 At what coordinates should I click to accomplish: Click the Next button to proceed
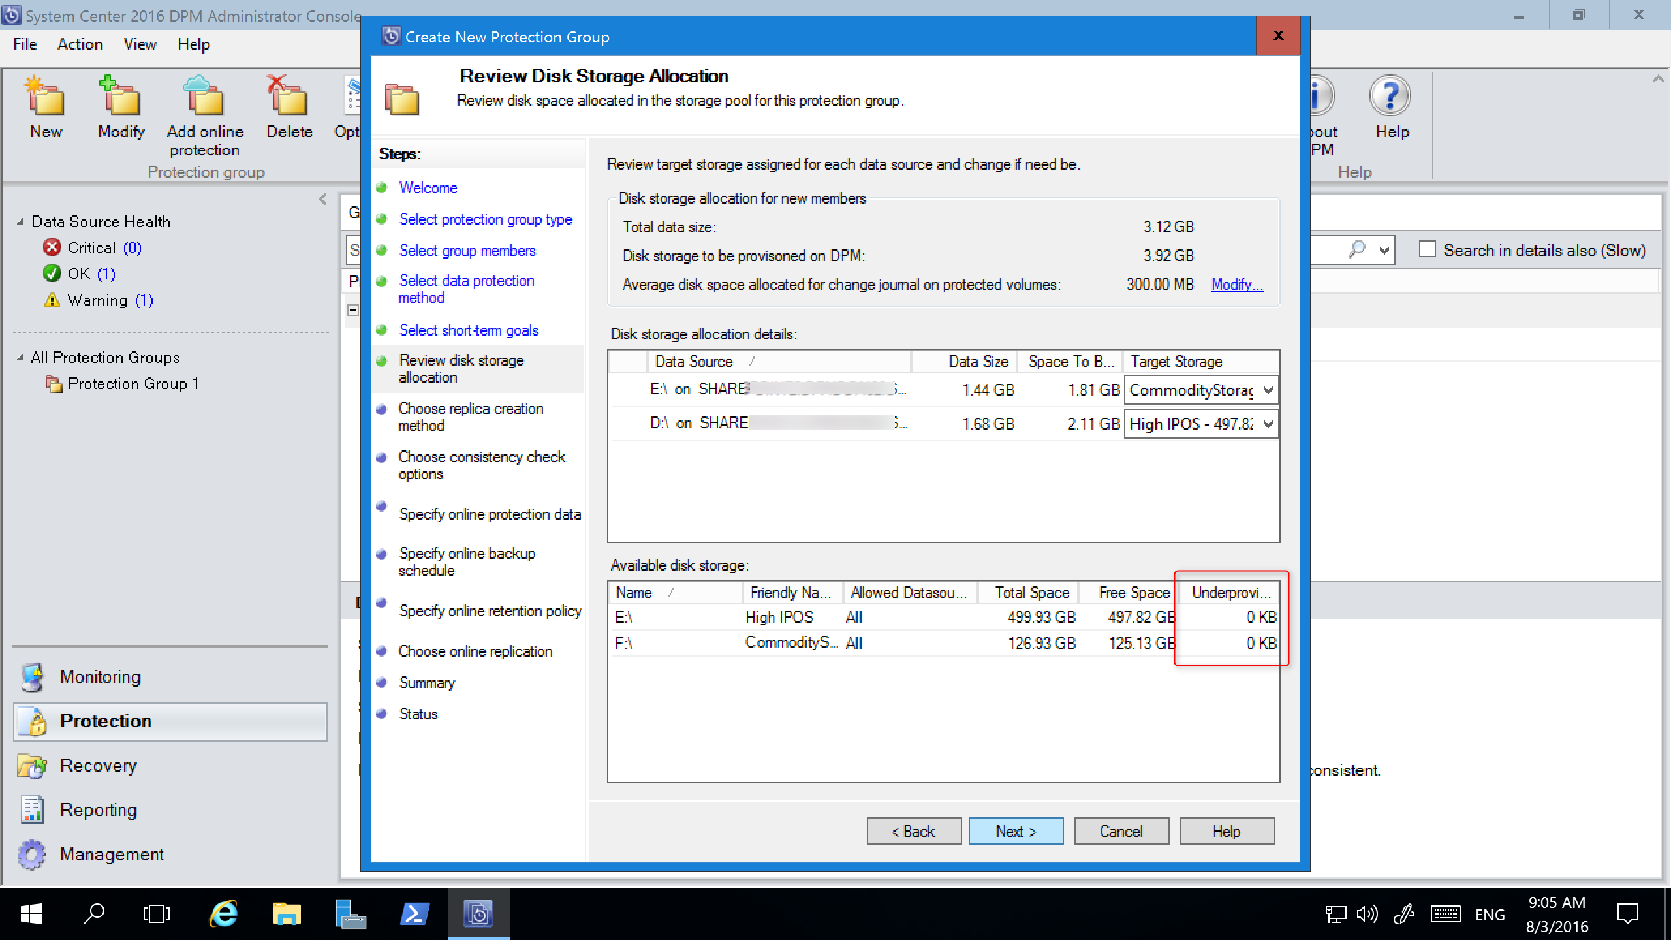point(1016,831)
